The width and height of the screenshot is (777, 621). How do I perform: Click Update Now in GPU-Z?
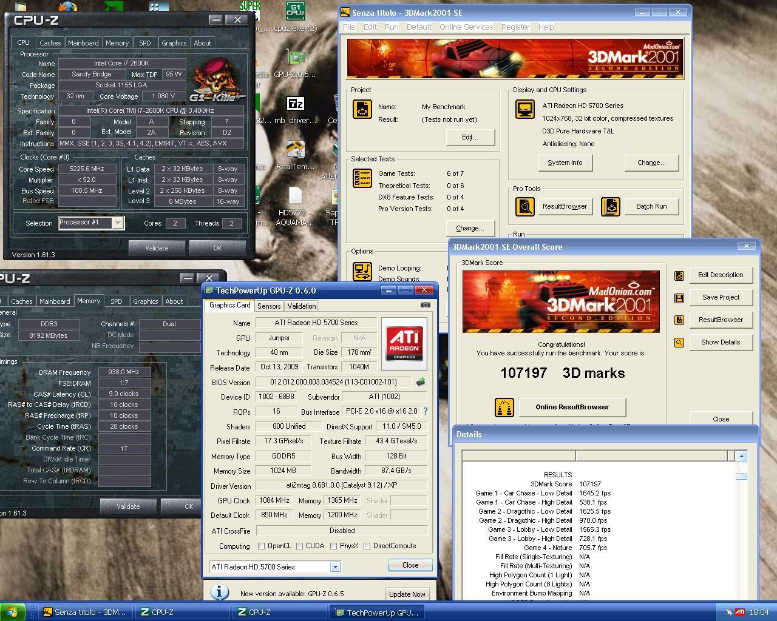[x=407, y=594]
